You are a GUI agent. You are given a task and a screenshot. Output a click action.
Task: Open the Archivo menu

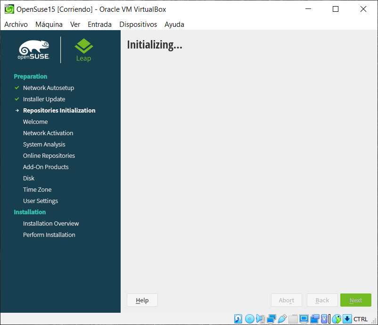coord(16,24)
